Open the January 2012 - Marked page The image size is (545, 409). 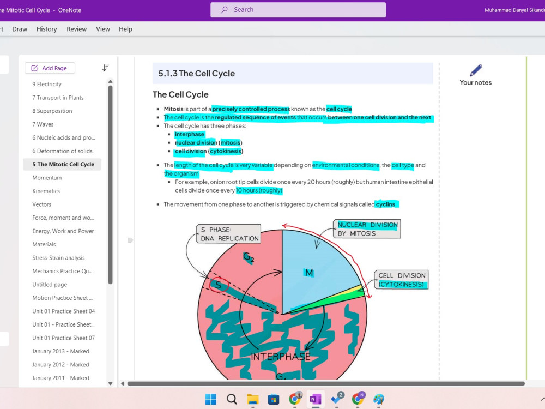(62, 365)
